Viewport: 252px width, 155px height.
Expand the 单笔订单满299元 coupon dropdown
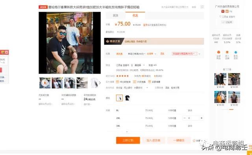click(156, 54)
